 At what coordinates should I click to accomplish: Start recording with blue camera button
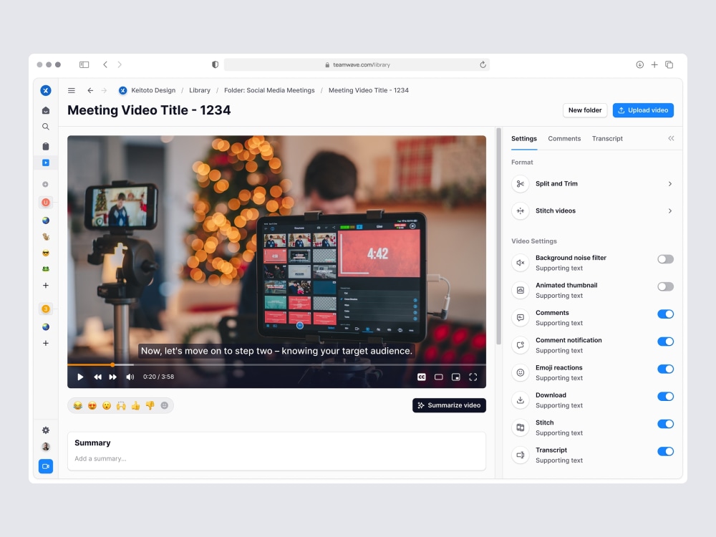click(46, 466)
